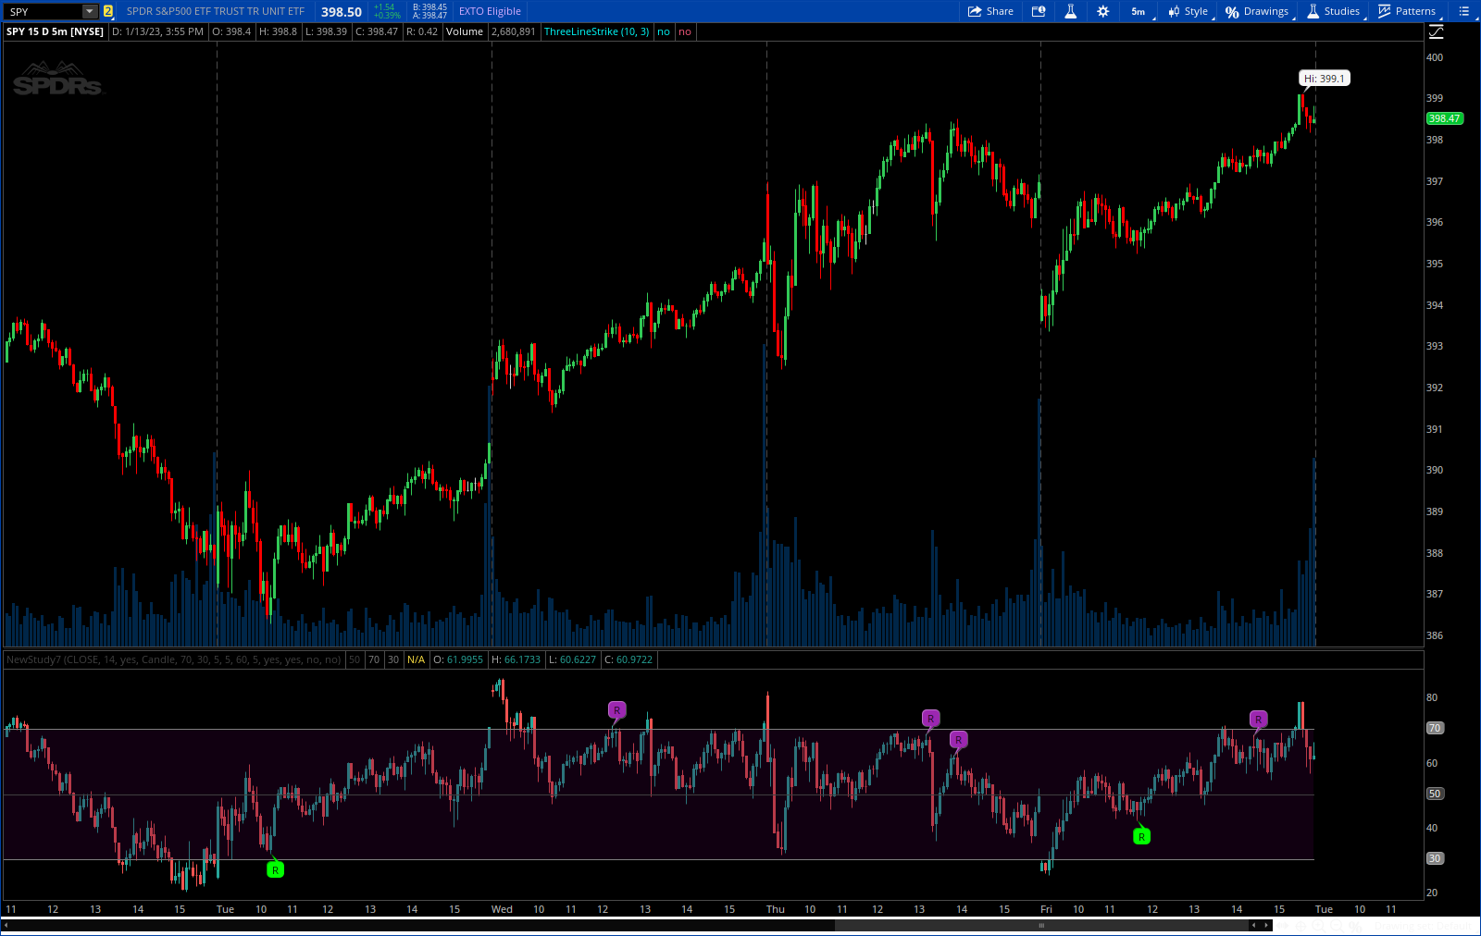
Task: Open the Patterns menu
Action: coord(1407,11)
